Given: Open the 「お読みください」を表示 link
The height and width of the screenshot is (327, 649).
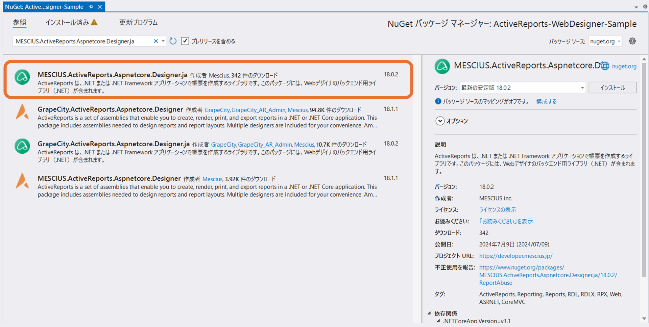Looking at the screenshot, I should click(x=506, y=221).
